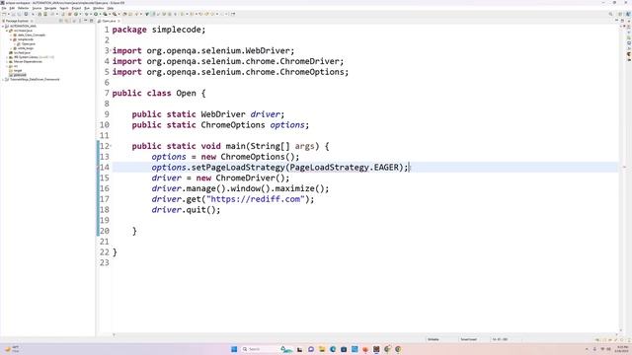Open the Windows Start menu

(x=234, y=349)
